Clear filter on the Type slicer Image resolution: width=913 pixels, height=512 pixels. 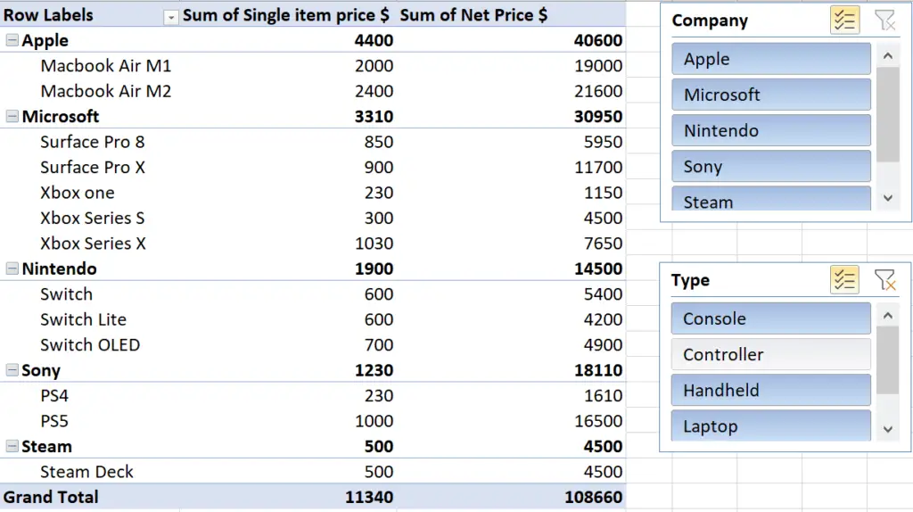tap(884, 280)
